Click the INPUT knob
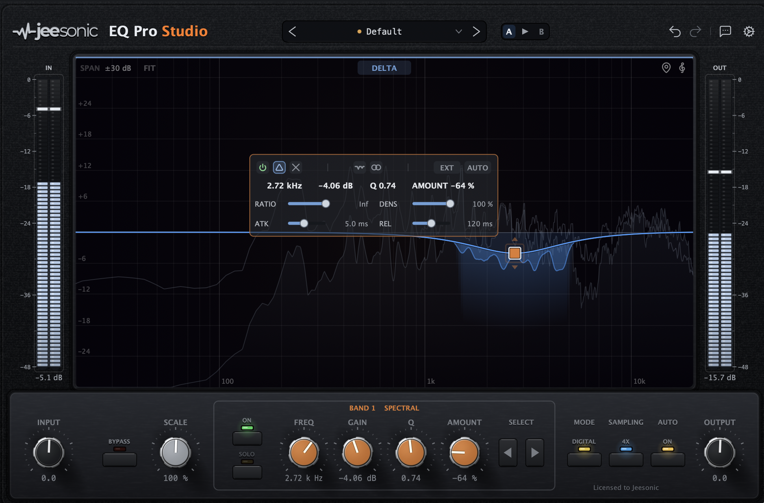The image size is (764, 503). (49, 452)
